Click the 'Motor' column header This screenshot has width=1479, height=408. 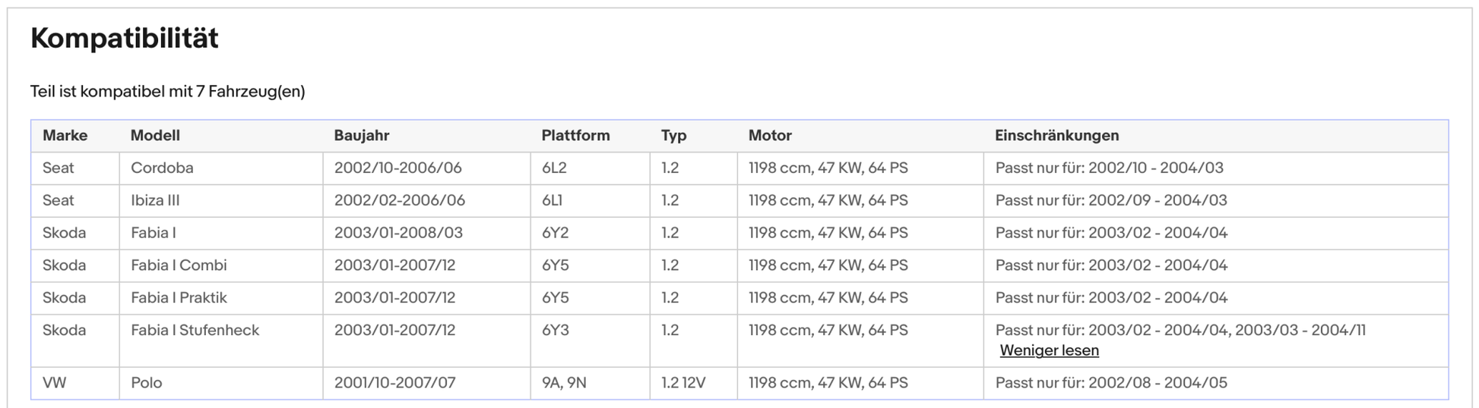point(770,136)
